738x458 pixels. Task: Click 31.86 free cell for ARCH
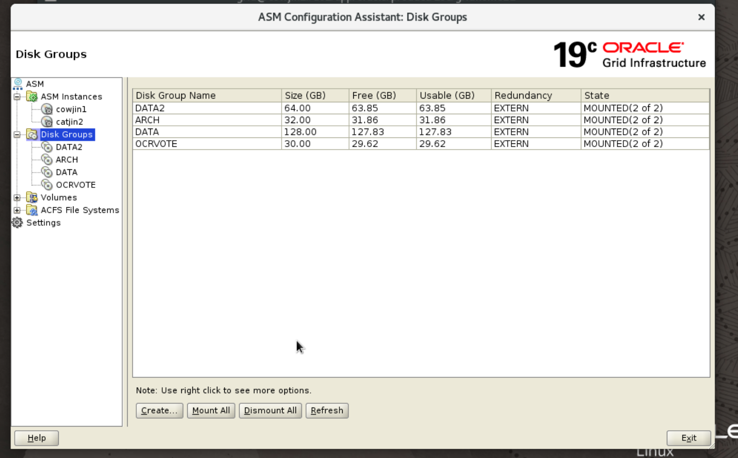[382, 120]
